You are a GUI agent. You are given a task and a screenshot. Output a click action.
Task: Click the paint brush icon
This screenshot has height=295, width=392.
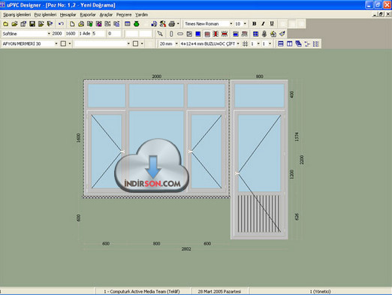pos(282,34)
